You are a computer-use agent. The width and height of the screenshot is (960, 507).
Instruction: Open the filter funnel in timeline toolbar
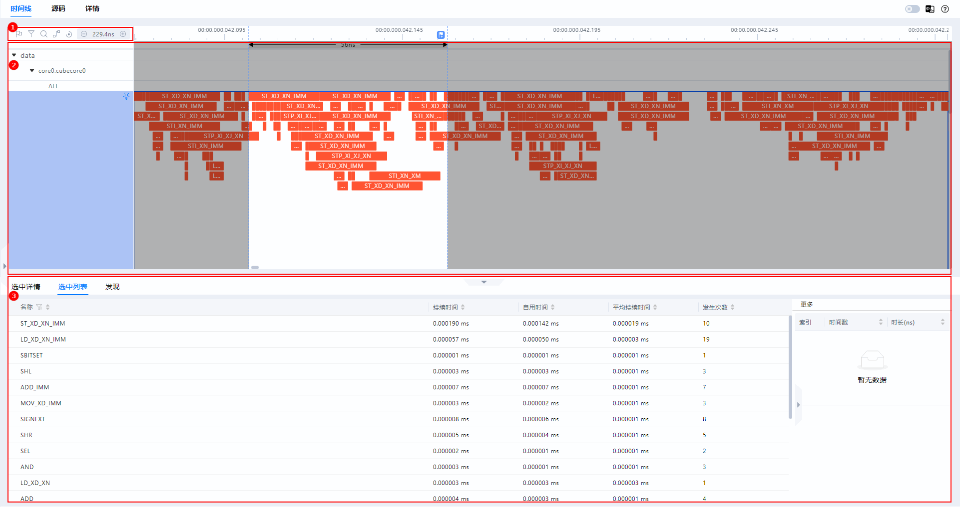point(31,34)
